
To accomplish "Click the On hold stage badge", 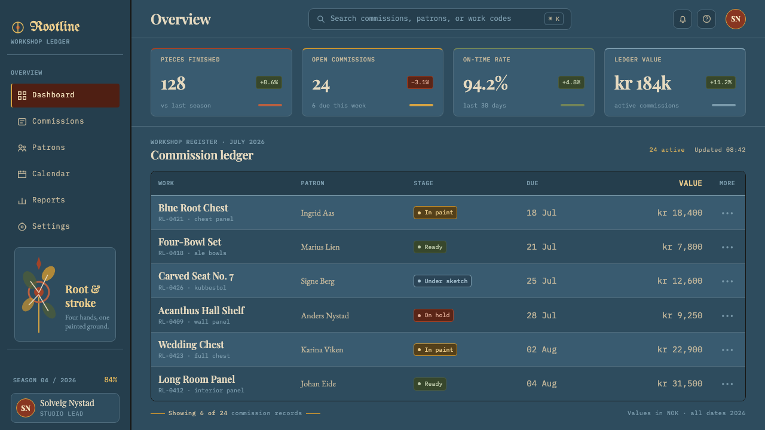I will pos(433,315).
